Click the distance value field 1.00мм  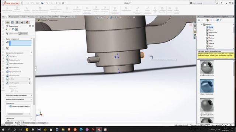pyautogui.click(x=19, y=79)
